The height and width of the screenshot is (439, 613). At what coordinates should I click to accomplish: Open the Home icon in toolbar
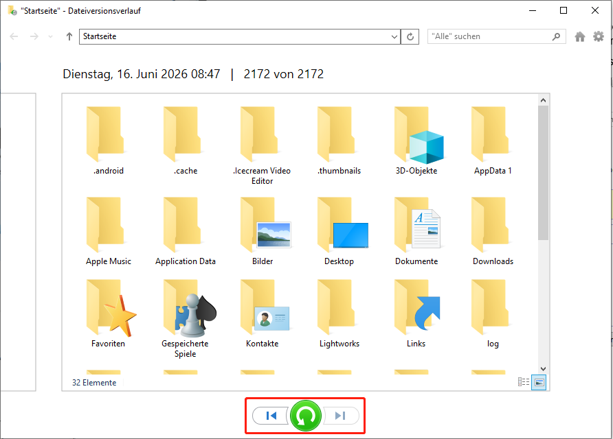click(x=580, y=36)
